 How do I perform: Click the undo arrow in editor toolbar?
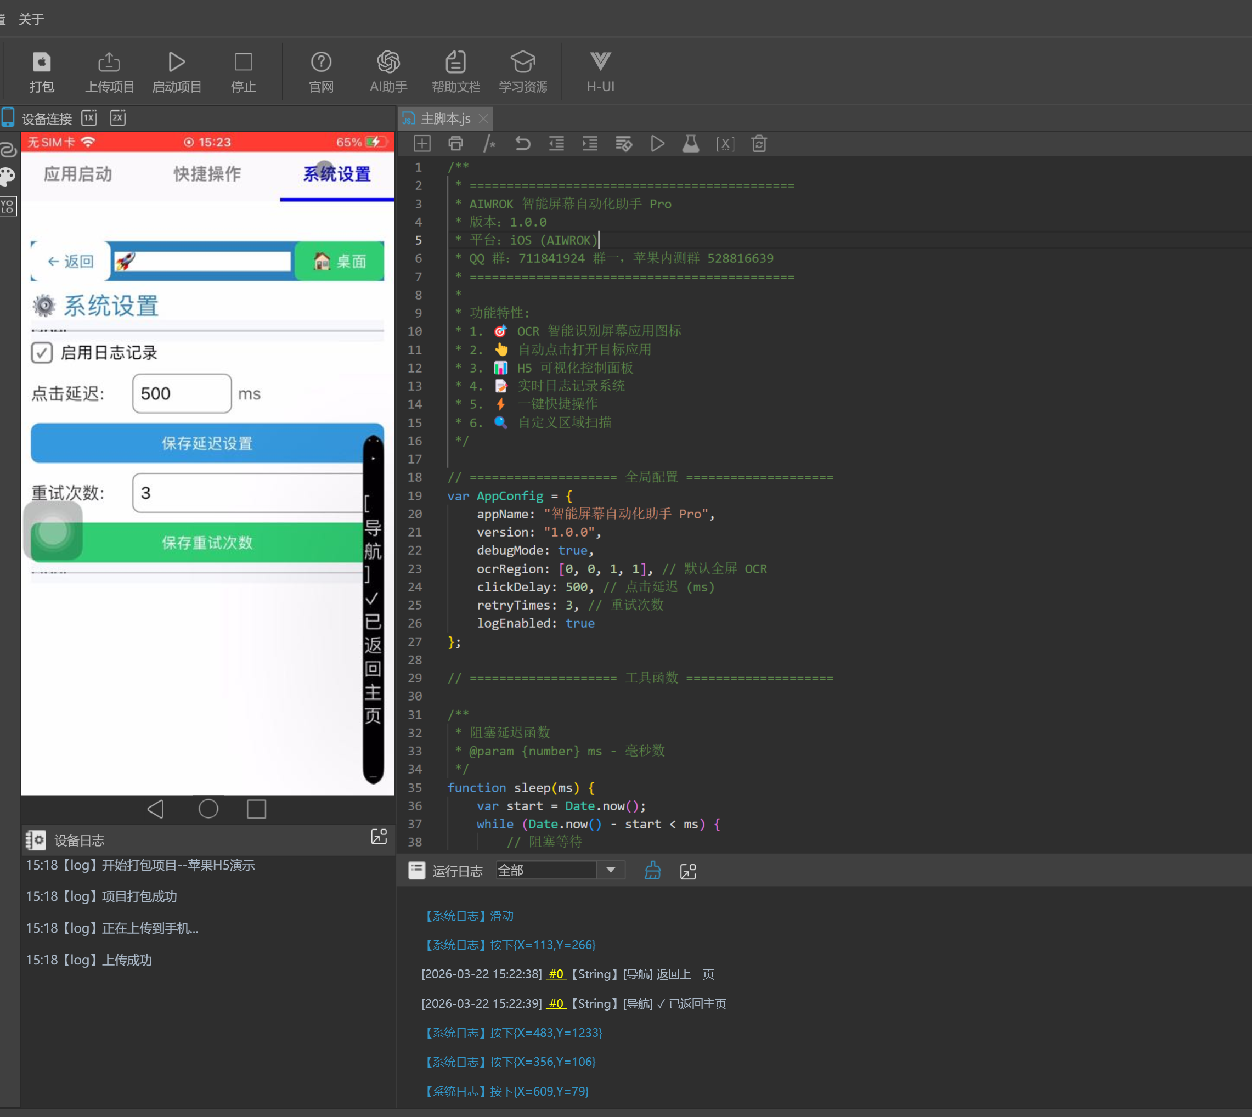[522, 144]
